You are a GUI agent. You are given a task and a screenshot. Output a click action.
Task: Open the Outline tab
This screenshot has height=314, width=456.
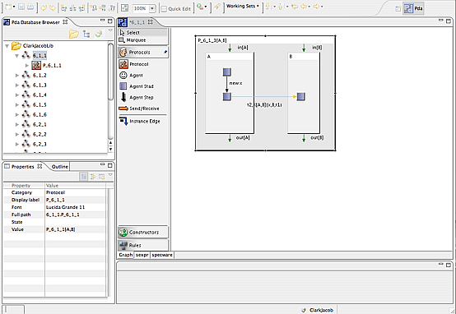[59, 167]
